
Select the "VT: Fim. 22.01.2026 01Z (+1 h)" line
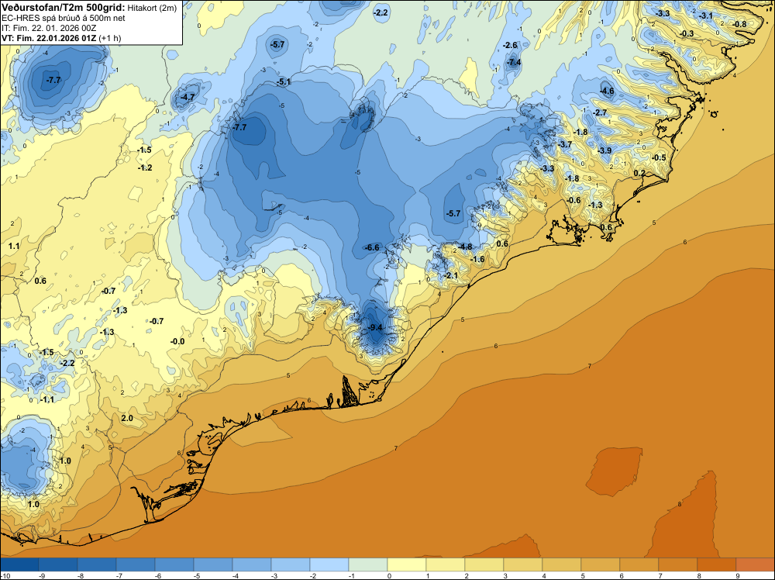pos(61,38)
